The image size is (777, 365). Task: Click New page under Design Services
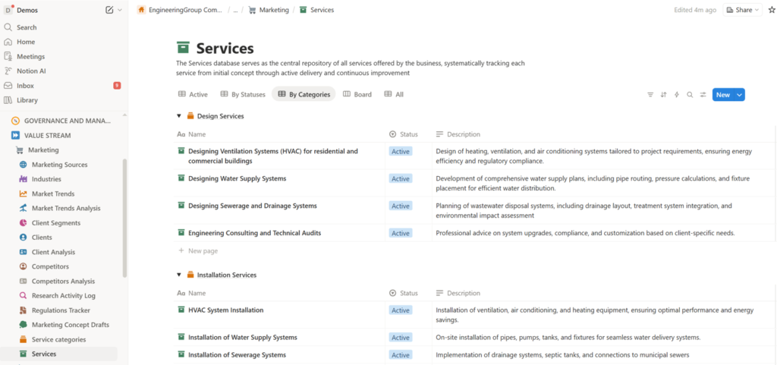point(202,250)
